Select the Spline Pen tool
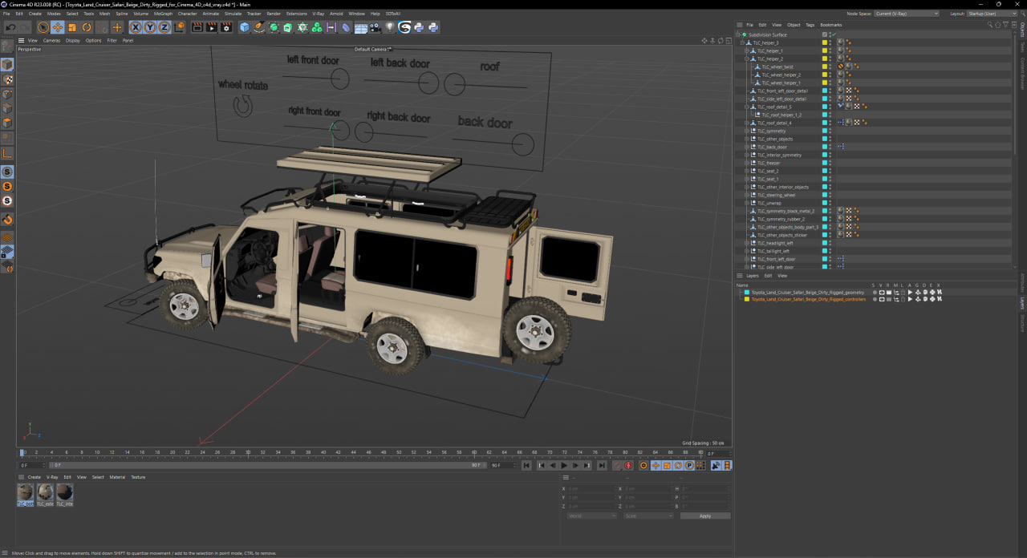 259,27
